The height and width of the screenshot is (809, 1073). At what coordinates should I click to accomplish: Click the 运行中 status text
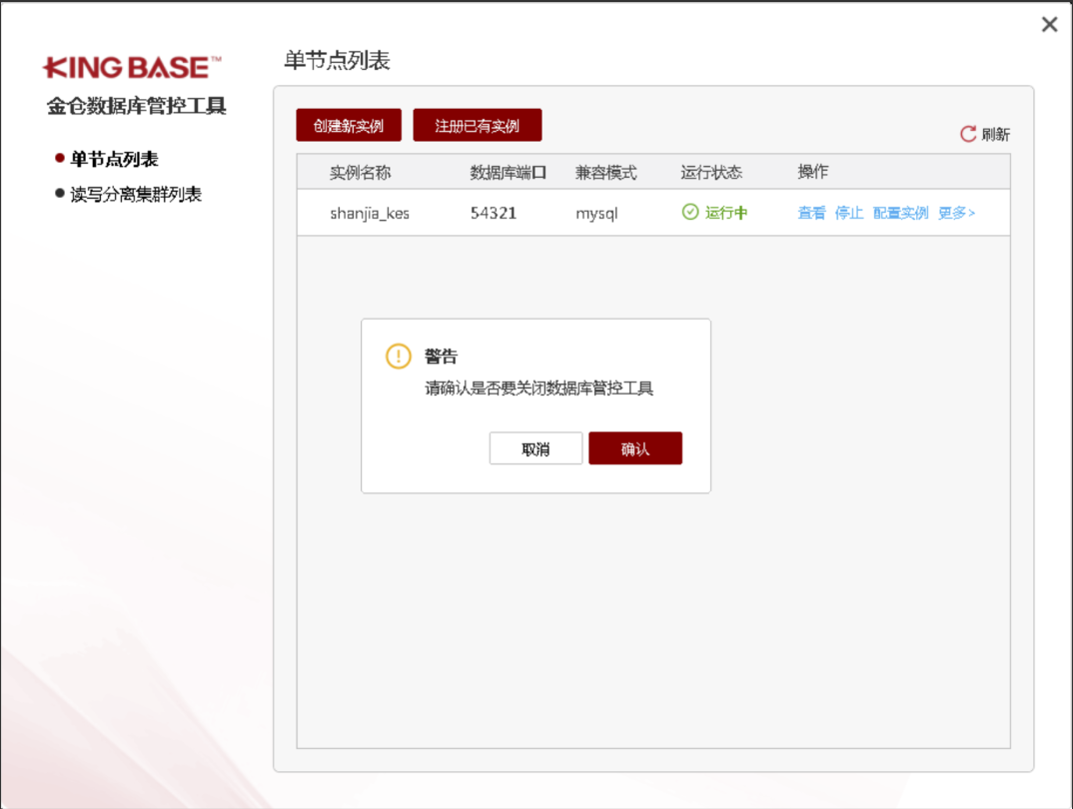tap(726, 213)
